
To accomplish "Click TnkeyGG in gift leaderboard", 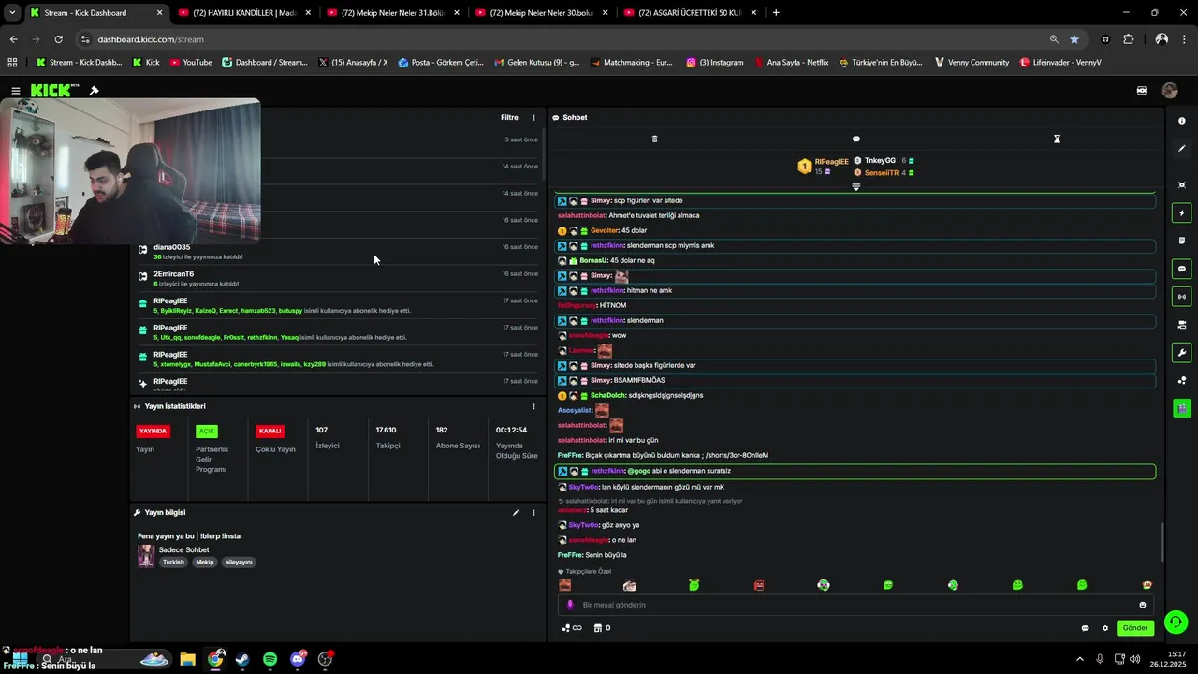I will 880,161.
